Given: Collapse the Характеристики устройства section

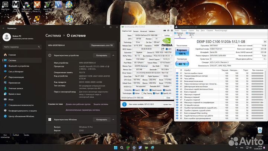Looking at the screenshot, I should coord(114,55).
